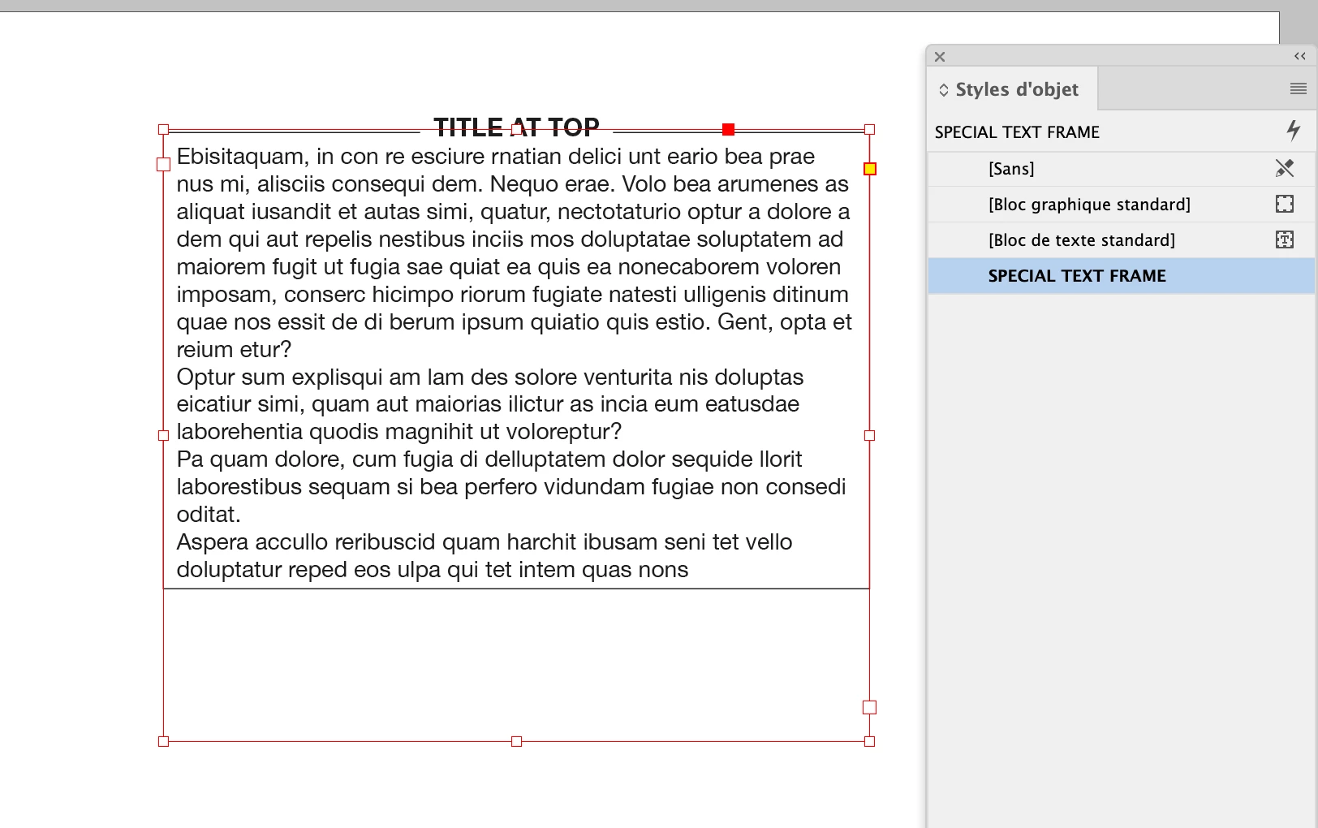
Task: Click the solid red handle on frame top edge
Action: pos(729,129)
